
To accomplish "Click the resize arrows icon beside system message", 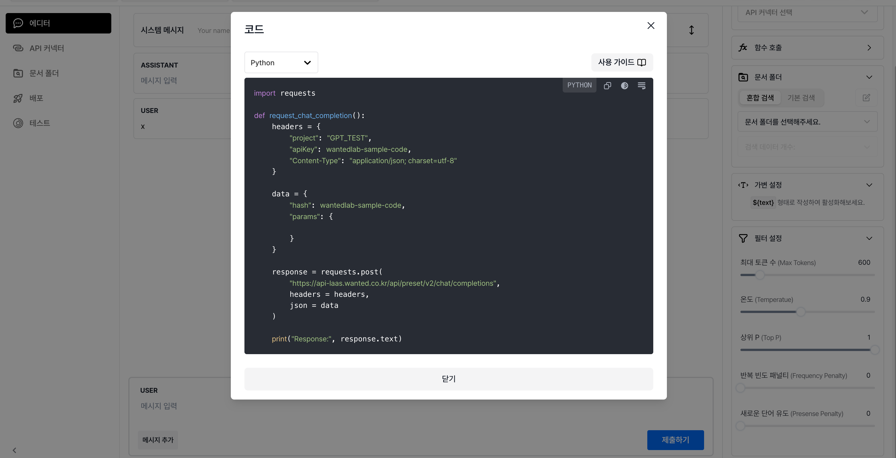I will [x=692, y=30].
